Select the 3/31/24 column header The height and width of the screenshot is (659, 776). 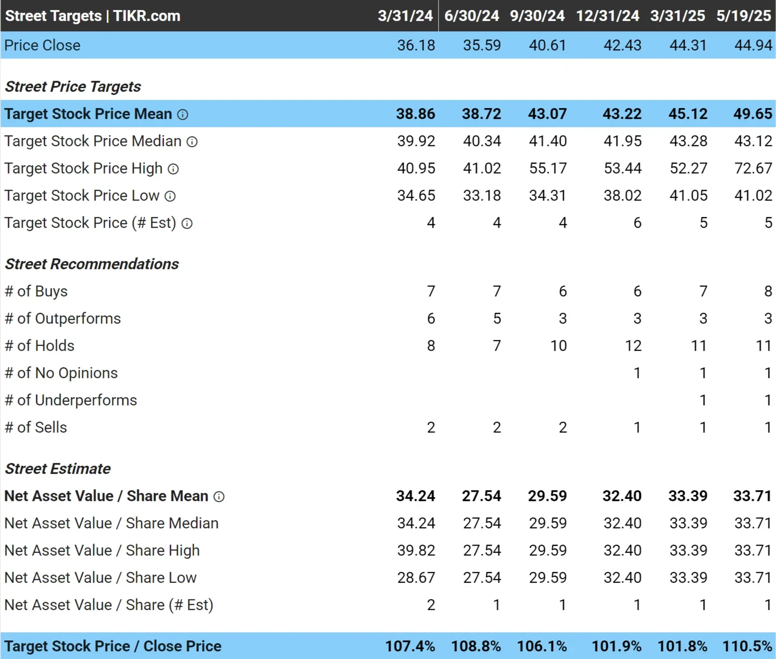[x=405, y=16]
